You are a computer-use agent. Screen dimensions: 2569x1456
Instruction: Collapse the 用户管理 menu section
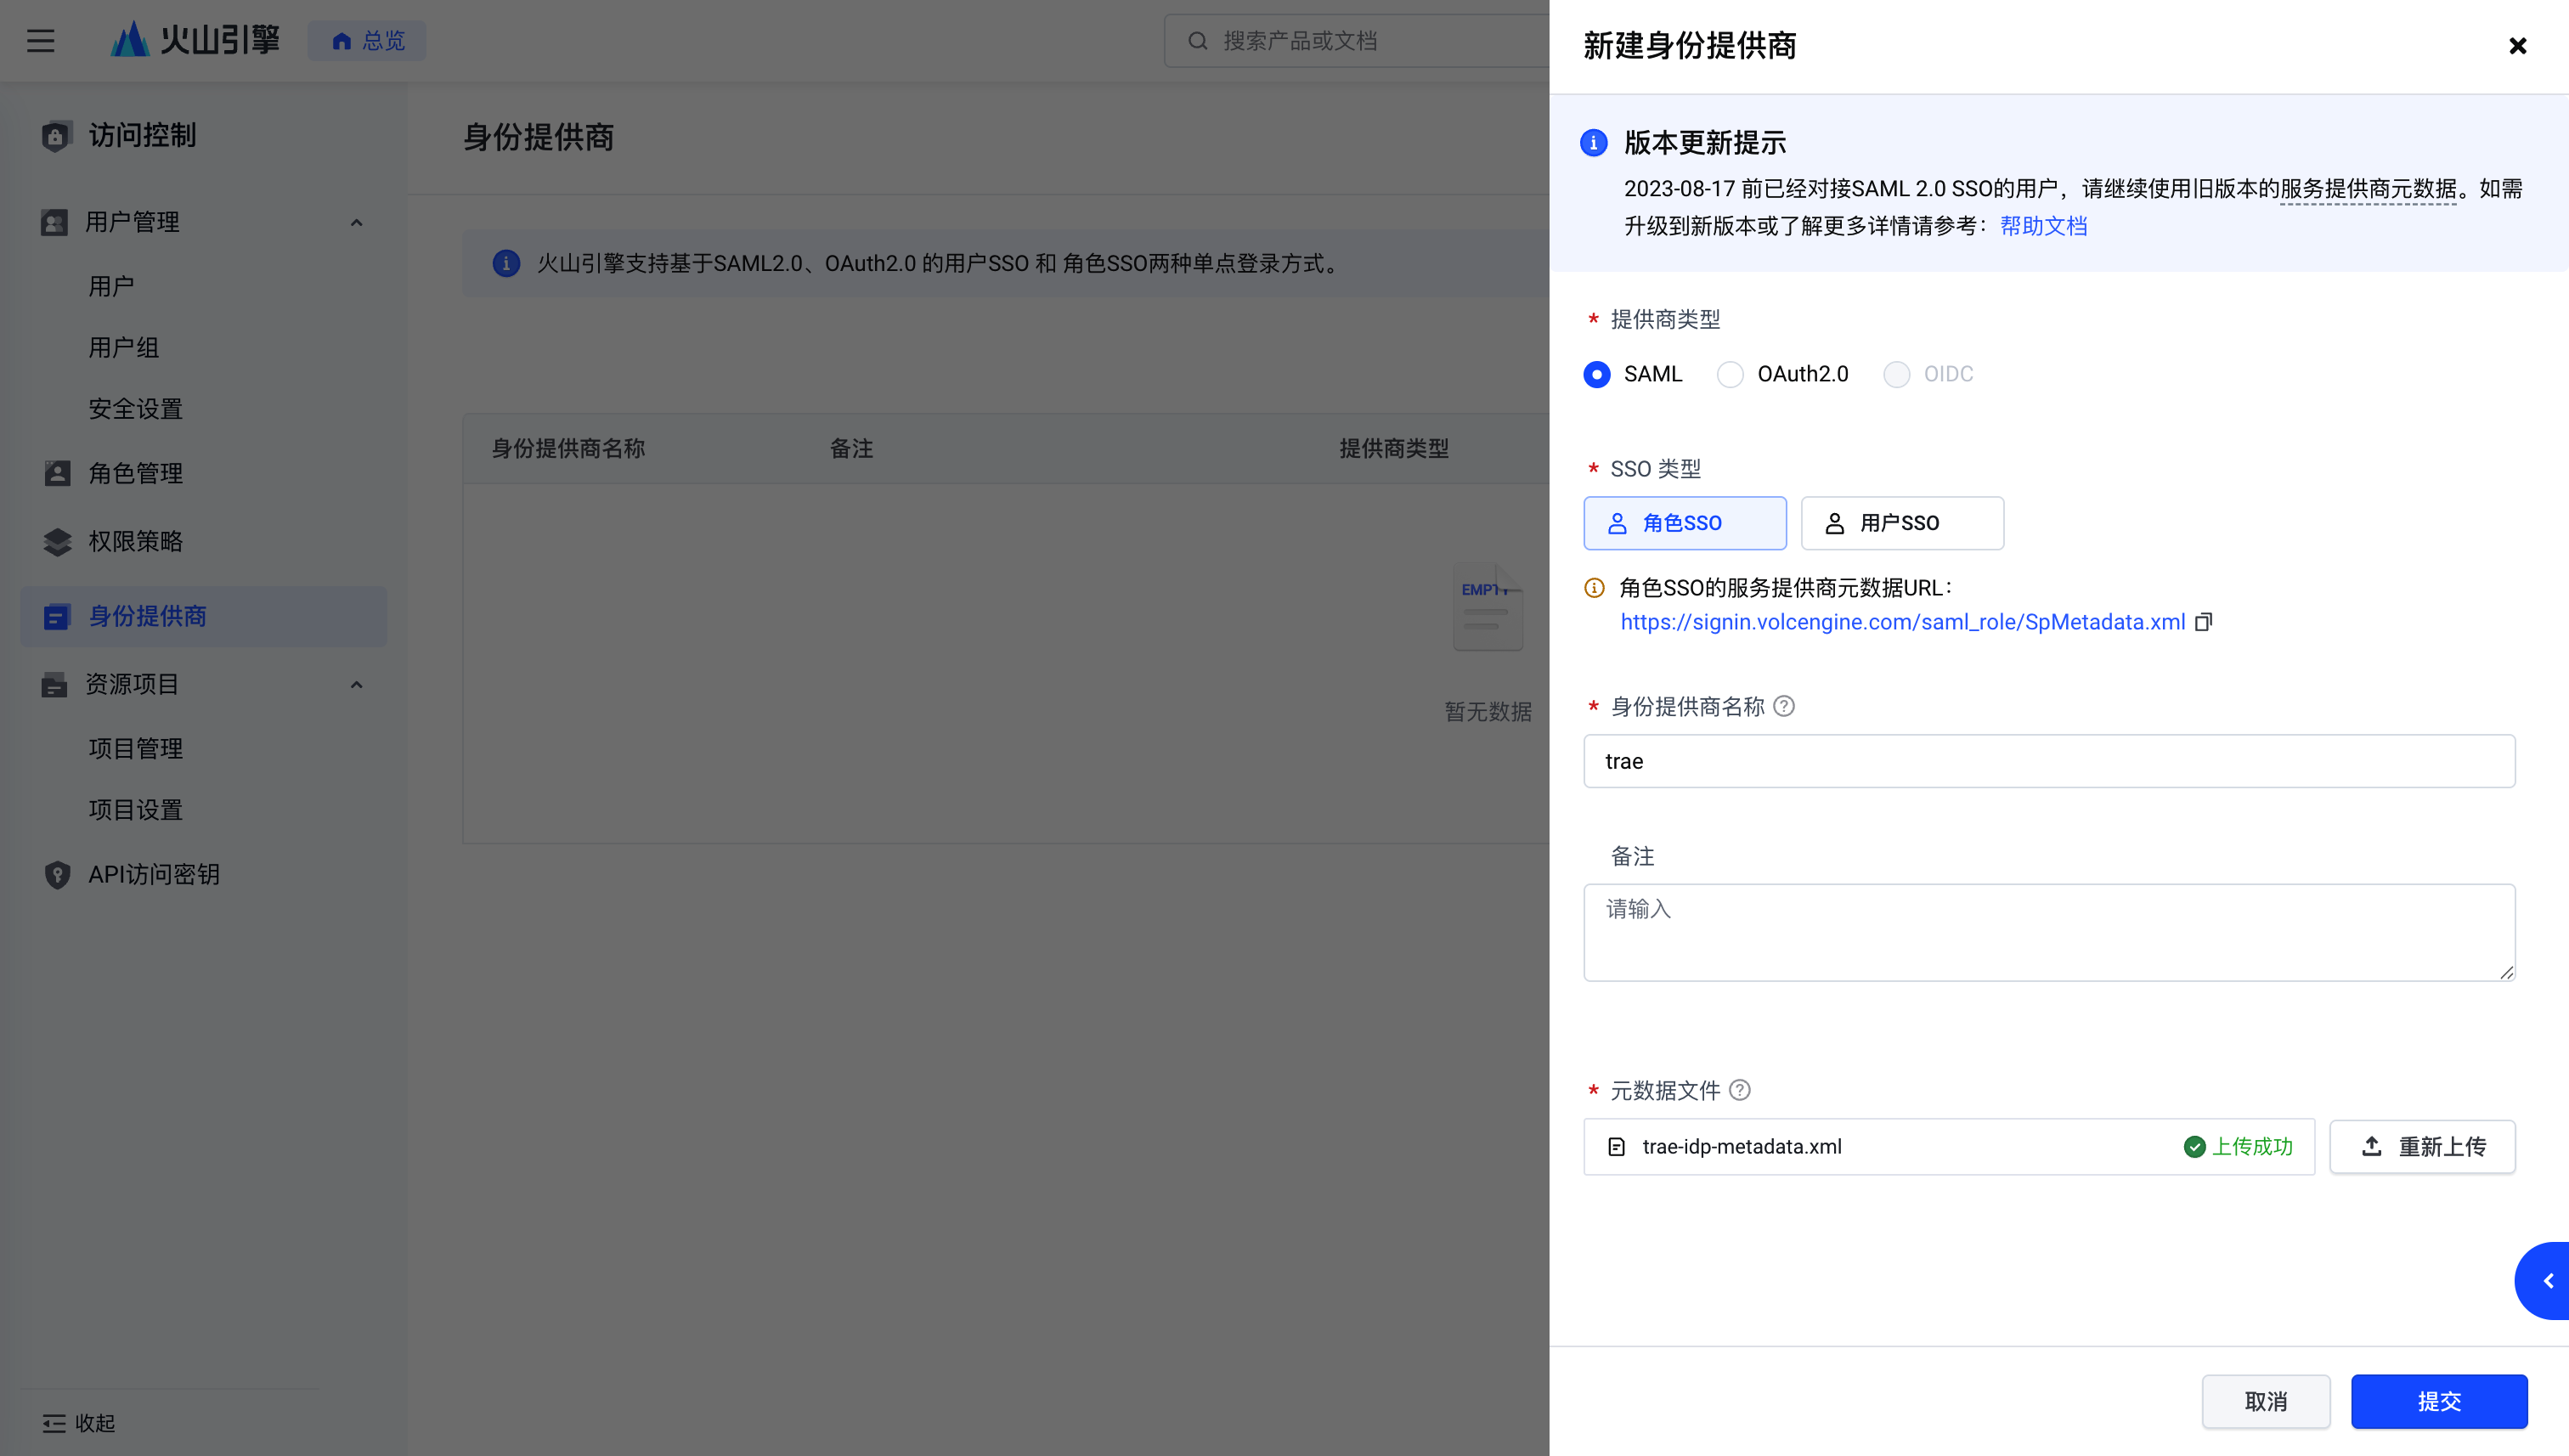point(356,223)
